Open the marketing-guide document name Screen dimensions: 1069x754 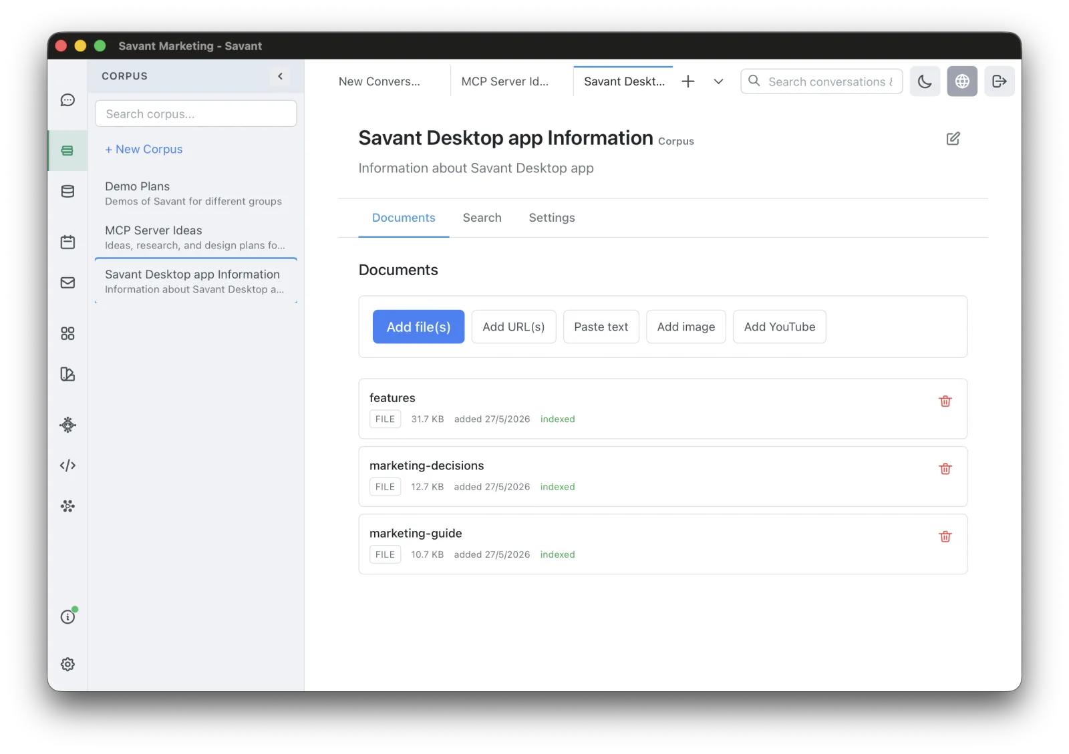416,534
